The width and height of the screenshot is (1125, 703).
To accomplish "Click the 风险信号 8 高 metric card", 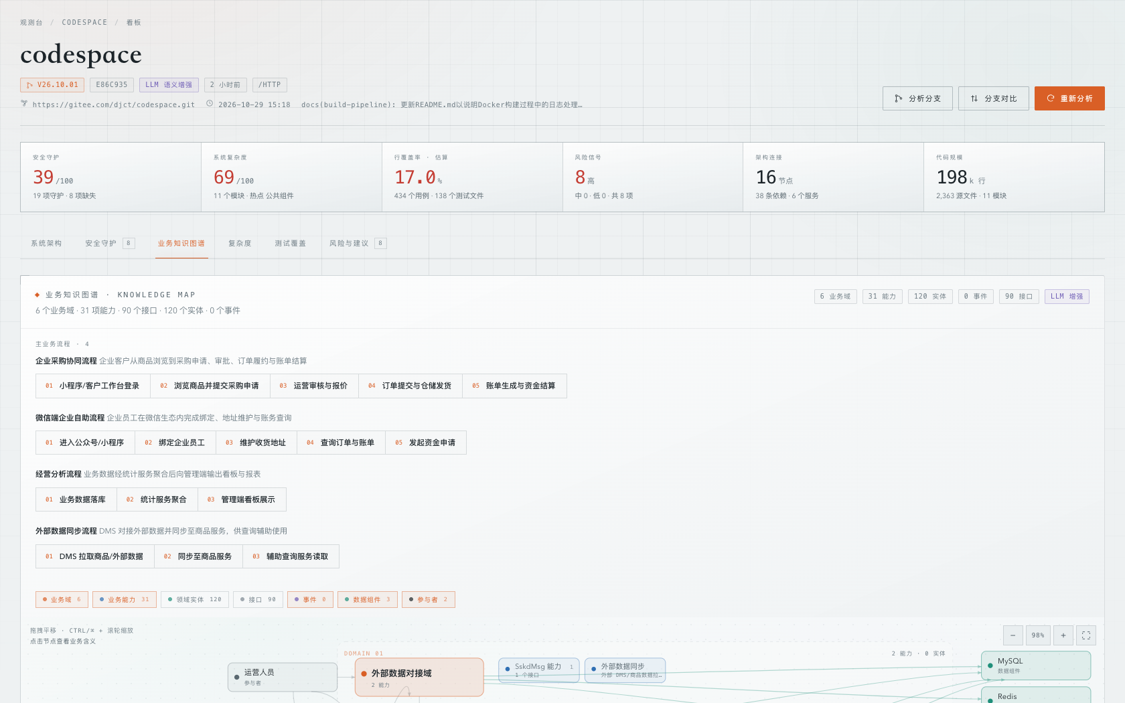I will (653, 177).
